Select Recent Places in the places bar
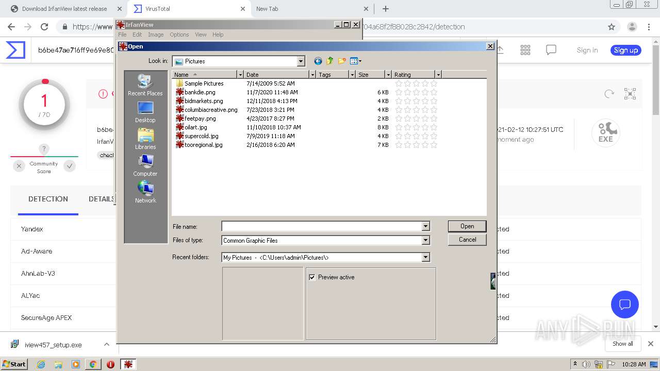660x371 pixels. pyautogui.click(x=145, y=86)
